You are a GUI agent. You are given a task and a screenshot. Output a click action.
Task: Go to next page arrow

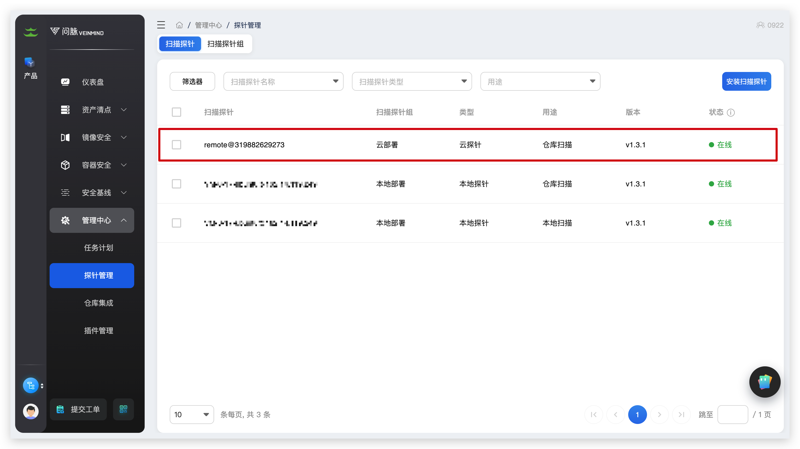pyautogui.click(x=659, y=414)
